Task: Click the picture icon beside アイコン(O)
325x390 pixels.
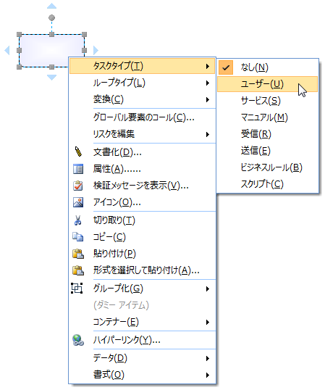Action: click(x=78, y=202)
